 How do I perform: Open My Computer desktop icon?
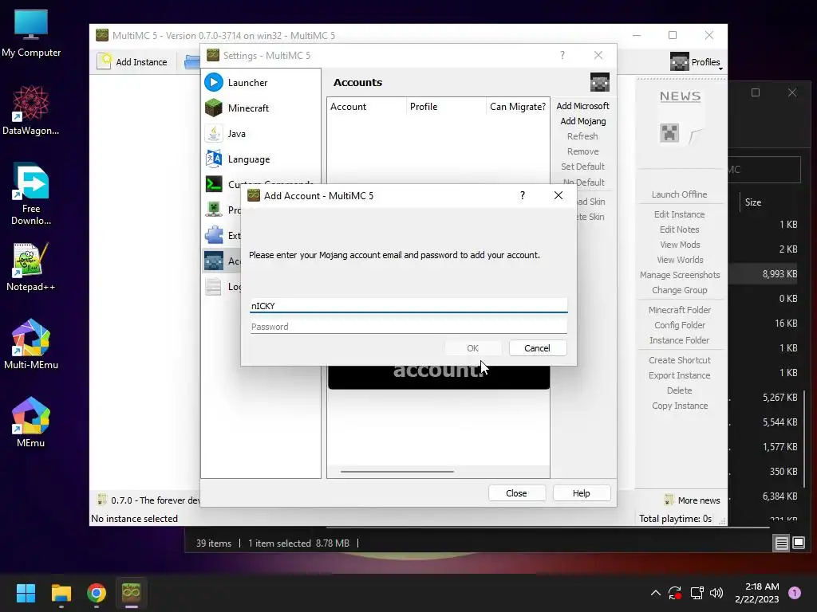click(31, 33)
